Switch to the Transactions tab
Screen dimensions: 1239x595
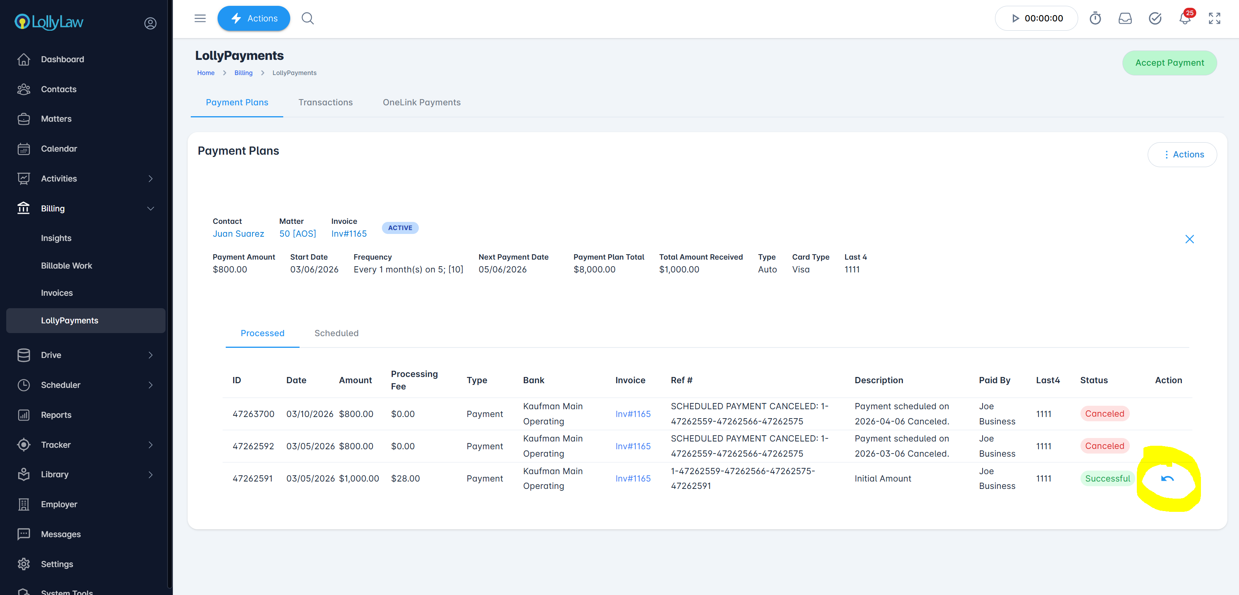(325, 103)
